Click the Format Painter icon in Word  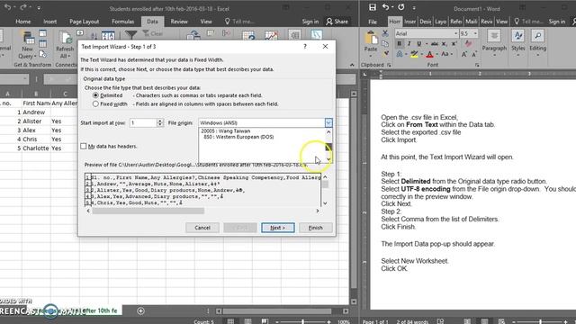[386, 54]
